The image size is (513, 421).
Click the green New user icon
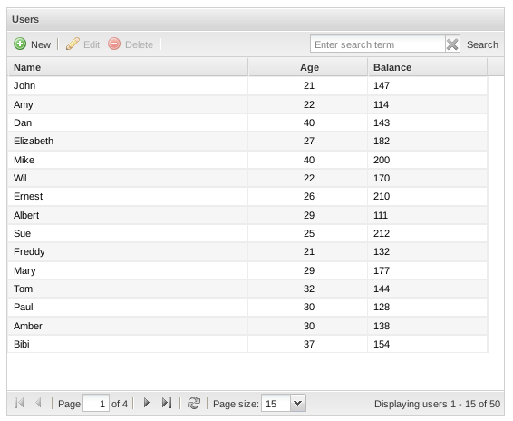point(20,44)
